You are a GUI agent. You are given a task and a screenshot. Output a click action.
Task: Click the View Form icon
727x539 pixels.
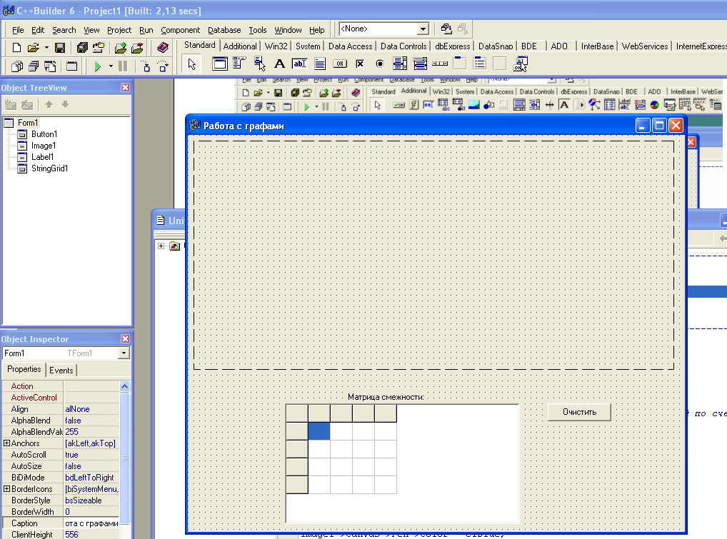pyautogui.click(x=34, y=66)
